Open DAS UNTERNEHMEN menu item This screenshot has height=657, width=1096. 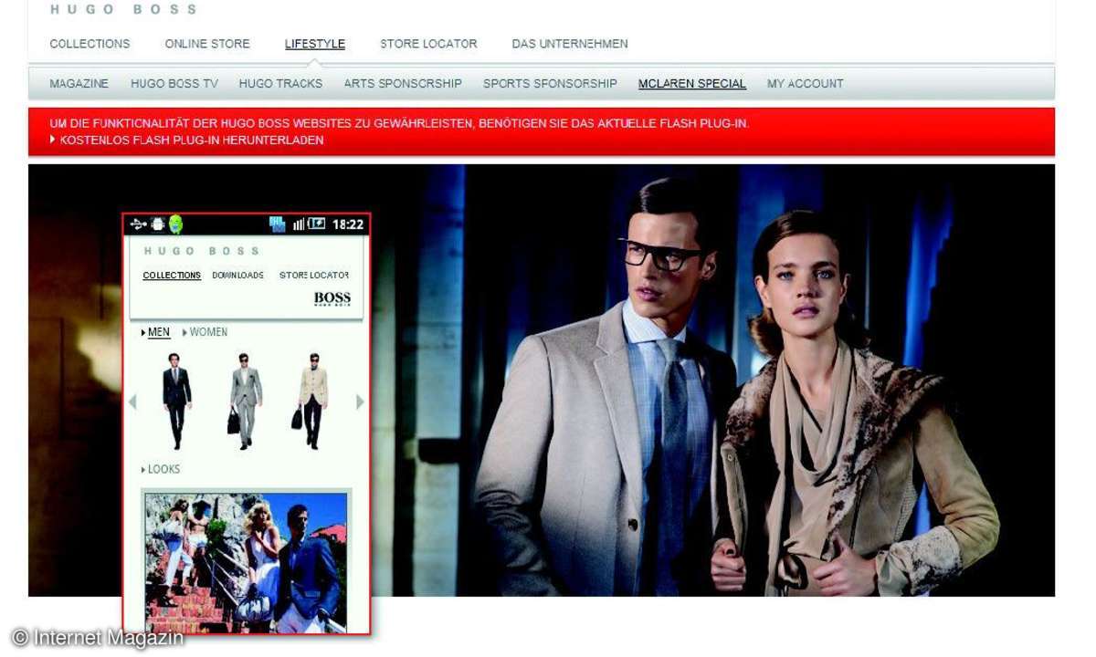[x=570, y=44]
